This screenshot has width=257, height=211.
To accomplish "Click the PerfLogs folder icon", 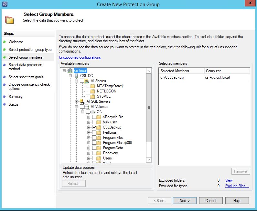I will click(x=99, y=132).
